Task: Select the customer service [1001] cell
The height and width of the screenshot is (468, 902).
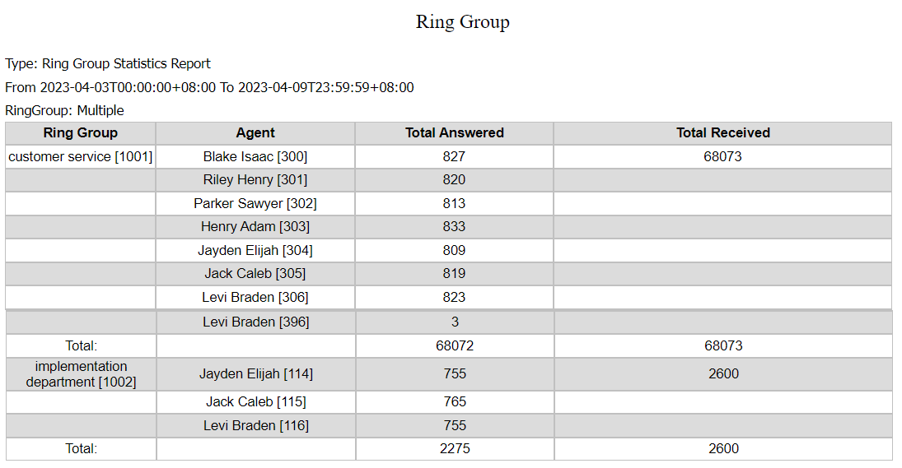Action: coord(81,156)
